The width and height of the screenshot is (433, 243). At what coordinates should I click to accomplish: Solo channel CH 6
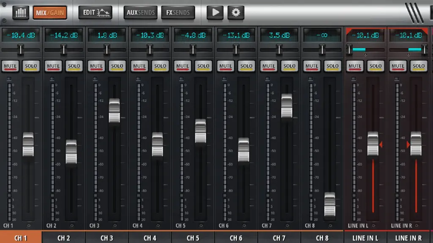(247, 66)
